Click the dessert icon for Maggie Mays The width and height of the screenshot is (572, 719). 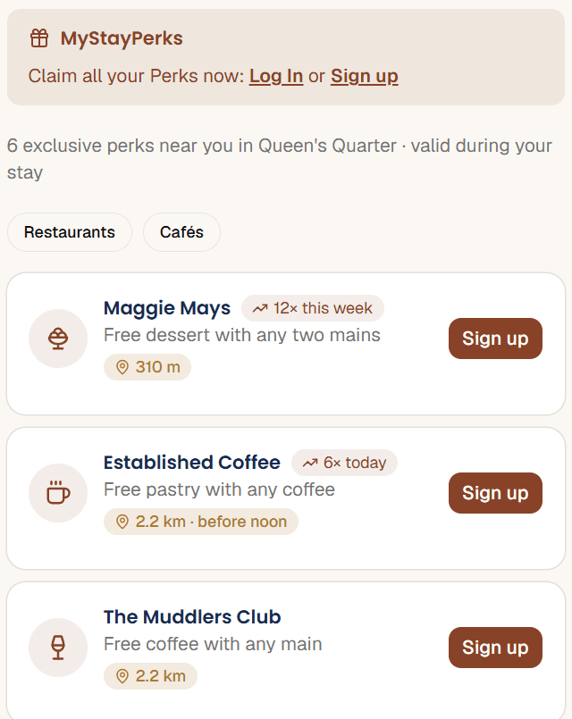pyautogui.click(x=58, y=339)
